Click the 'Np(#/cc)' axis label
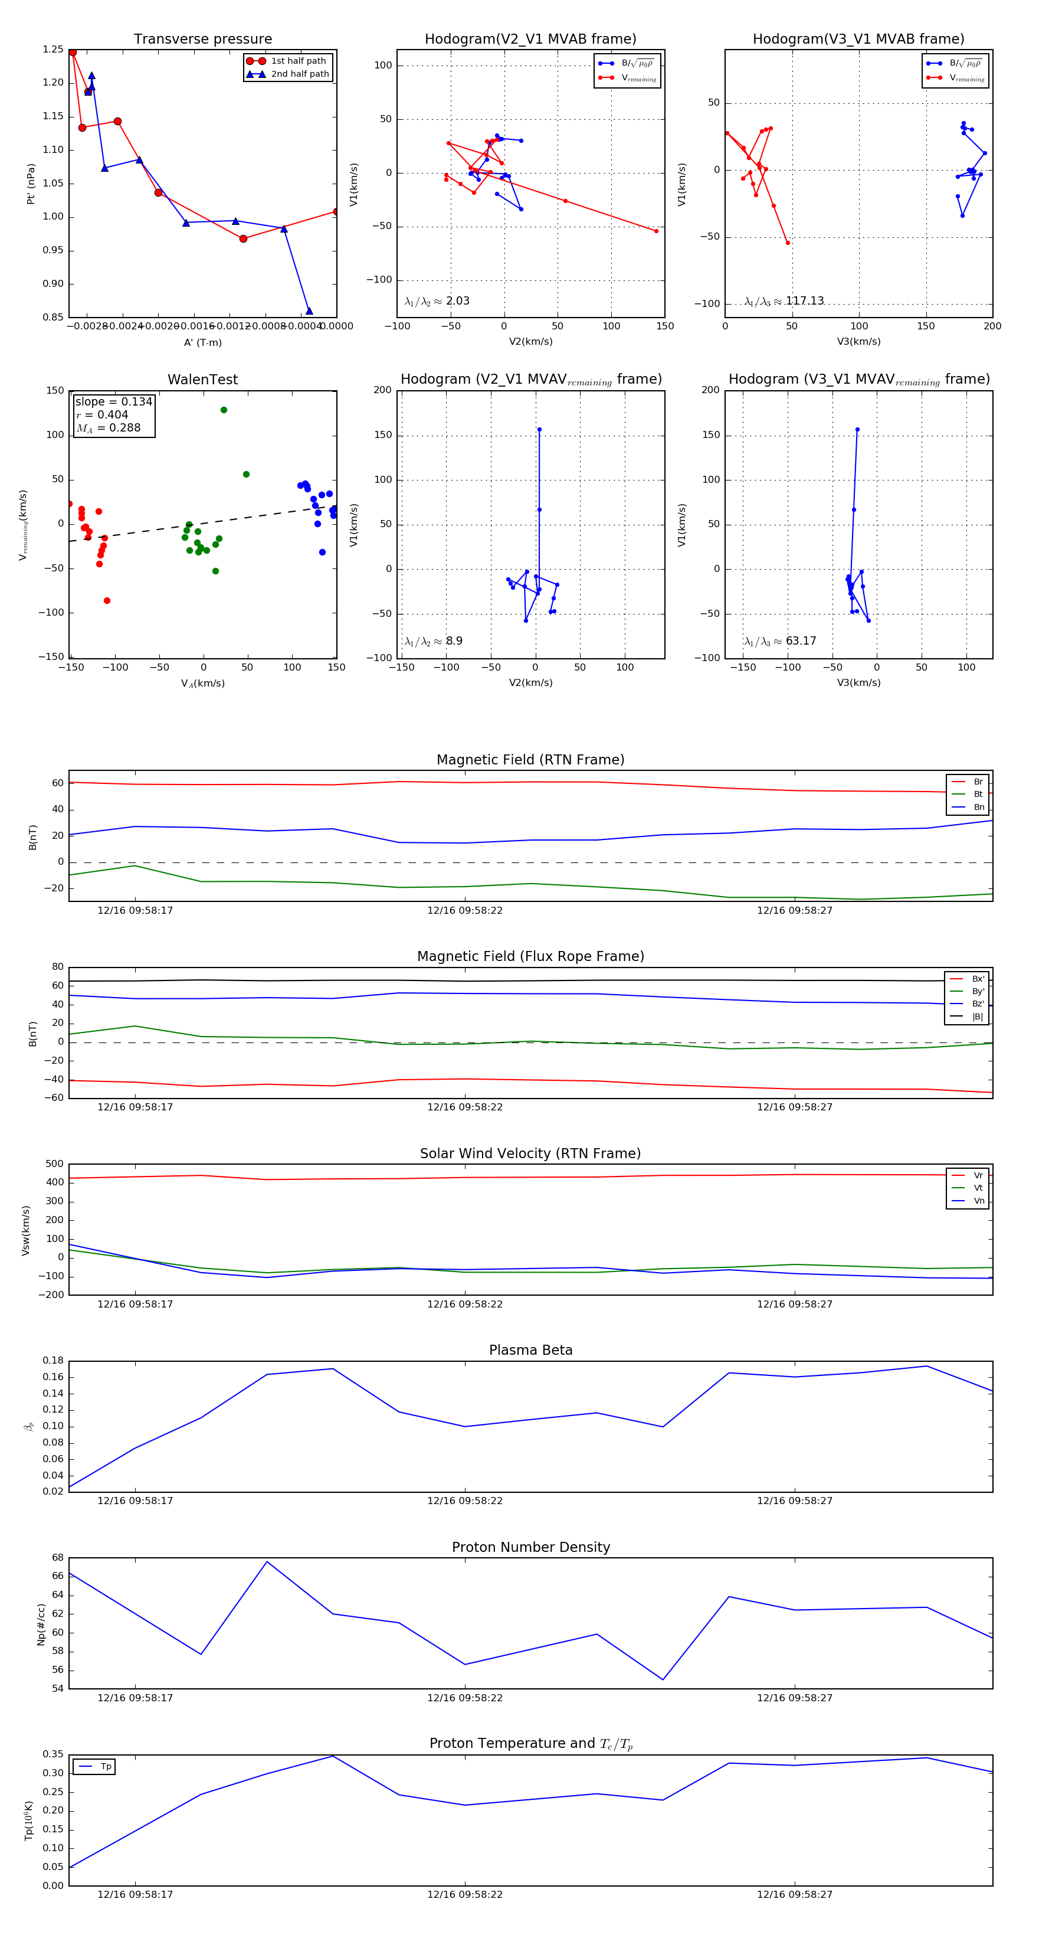 (x=41, y=1625)
